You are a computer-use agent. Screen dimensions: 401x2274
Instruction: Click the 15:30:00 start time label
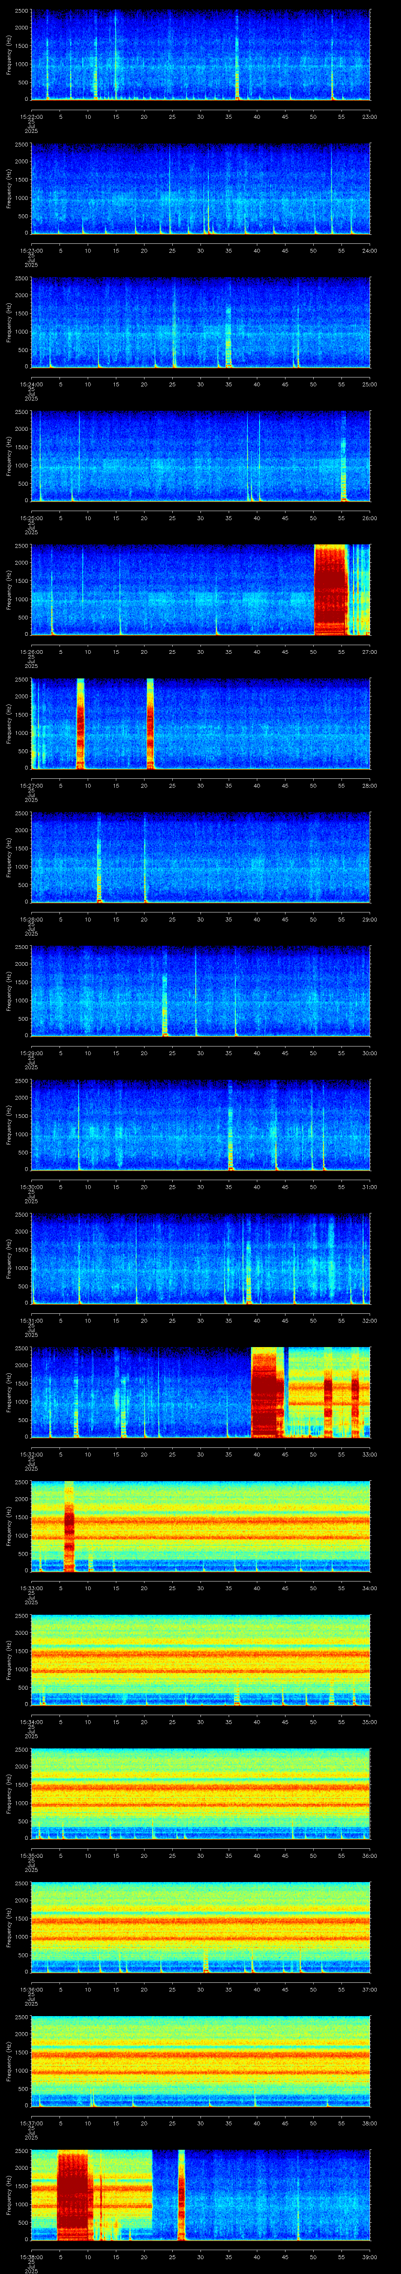31,1186
